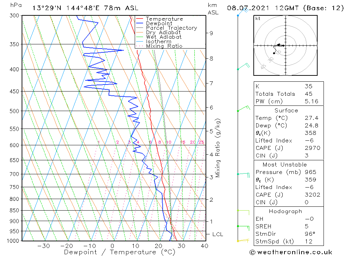Click the most unstable CIN value 0

pyautogui.click(x=306, y=202)
